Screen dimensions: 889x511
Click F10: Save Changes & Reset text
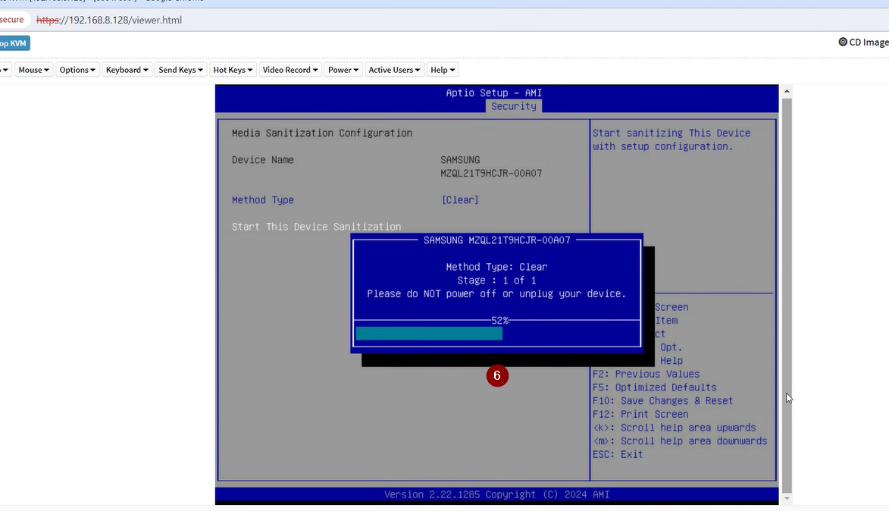663,400
